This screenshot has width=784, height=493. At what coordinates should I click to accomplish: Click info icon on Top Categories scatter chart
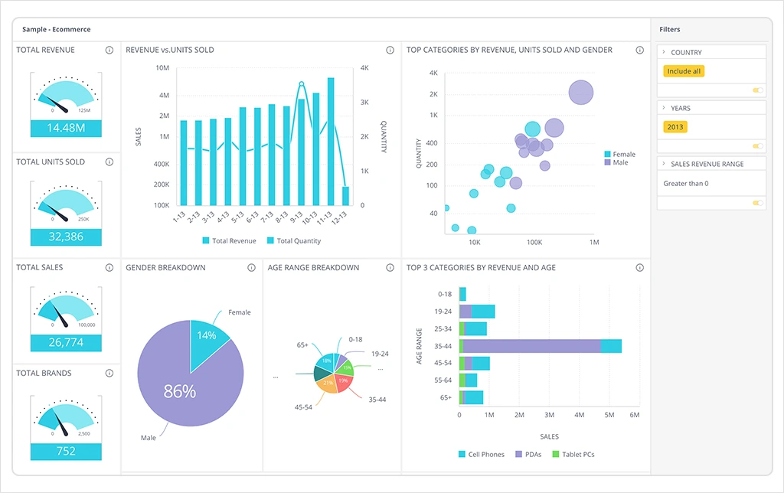[x=639, y=51]
